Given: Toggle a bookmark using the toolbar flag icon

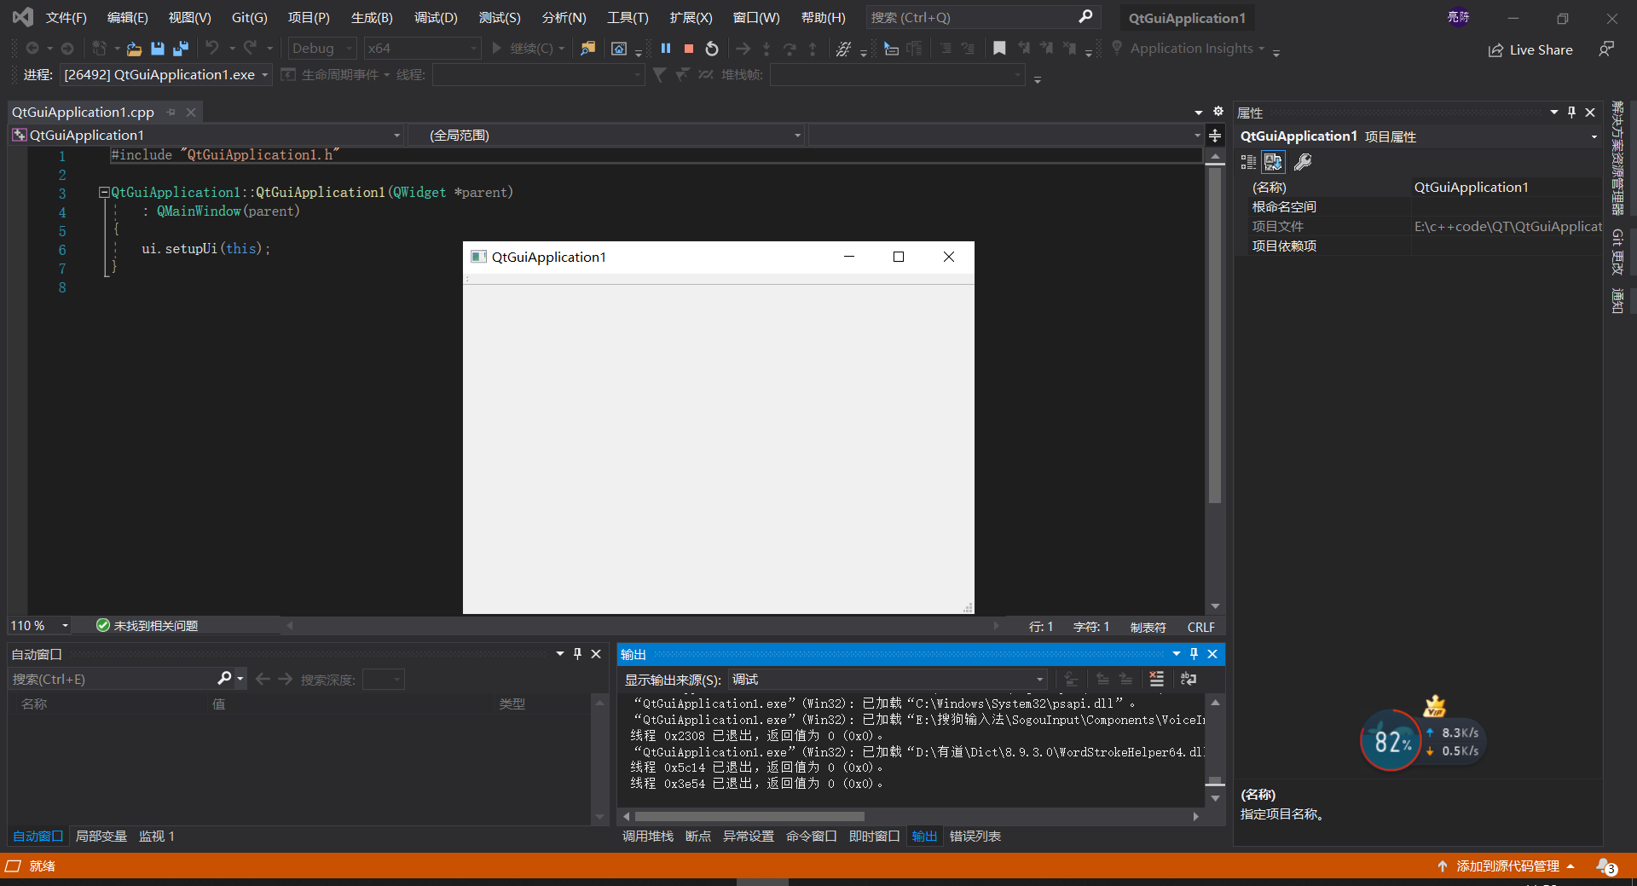Looking at the screenshot, I should (1000, 49).
